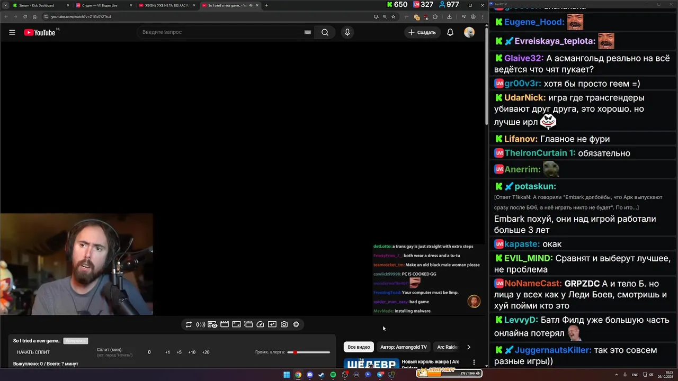Open the Windows Start button
Viewport: 678px width, 381px height.
pos(287,375)
